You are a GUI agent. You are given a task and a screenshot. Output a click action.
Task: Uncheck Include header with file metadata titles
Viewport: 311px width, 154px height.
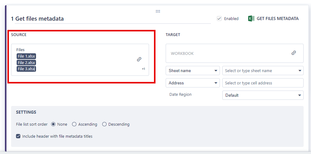pos(18,136)
